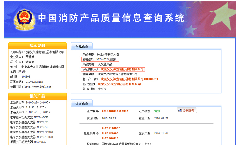Open related product 推车式水基型灭火器 MSWTZ/25
The height and width of the screenshot is (158, 239).
pos(29,127)
